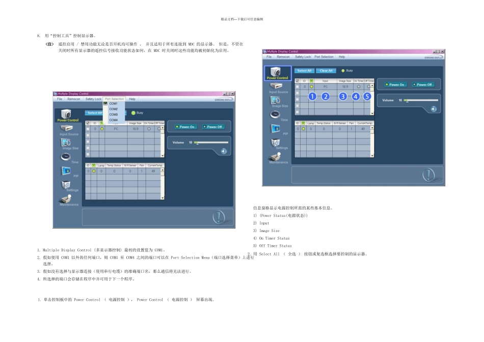Click the Input column header in Clear All window

point(326,81)
